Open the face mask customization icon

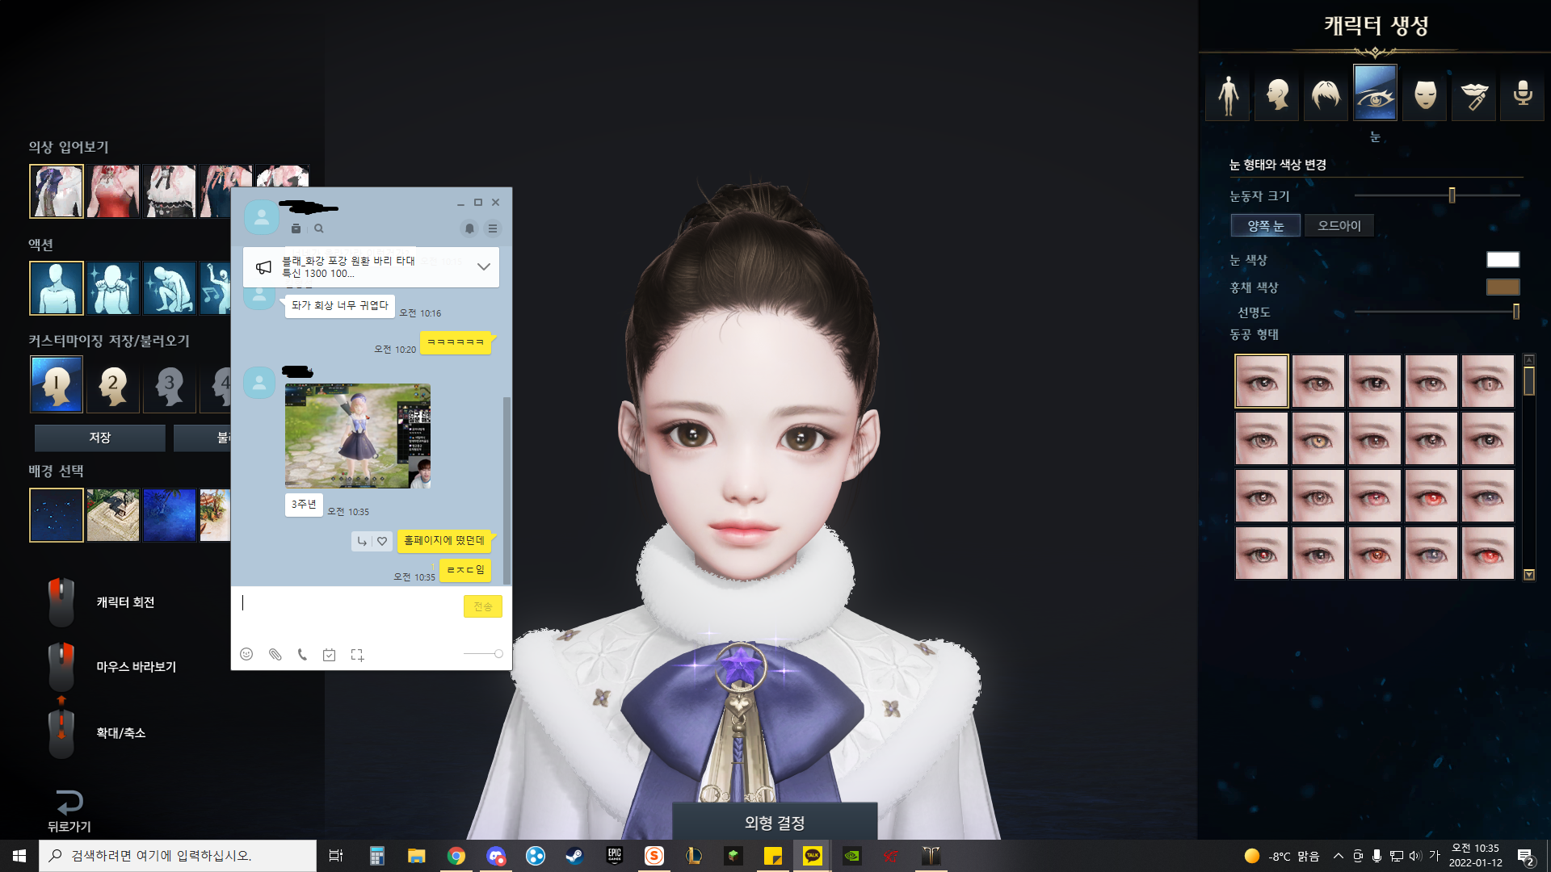tap(1425, 95)
